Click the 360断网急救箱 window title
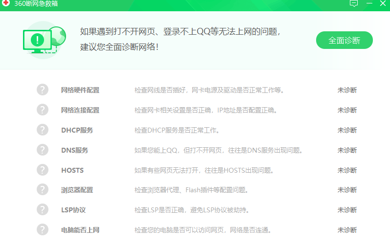Viewport: 390px width, 250px height. coord(36,3)
